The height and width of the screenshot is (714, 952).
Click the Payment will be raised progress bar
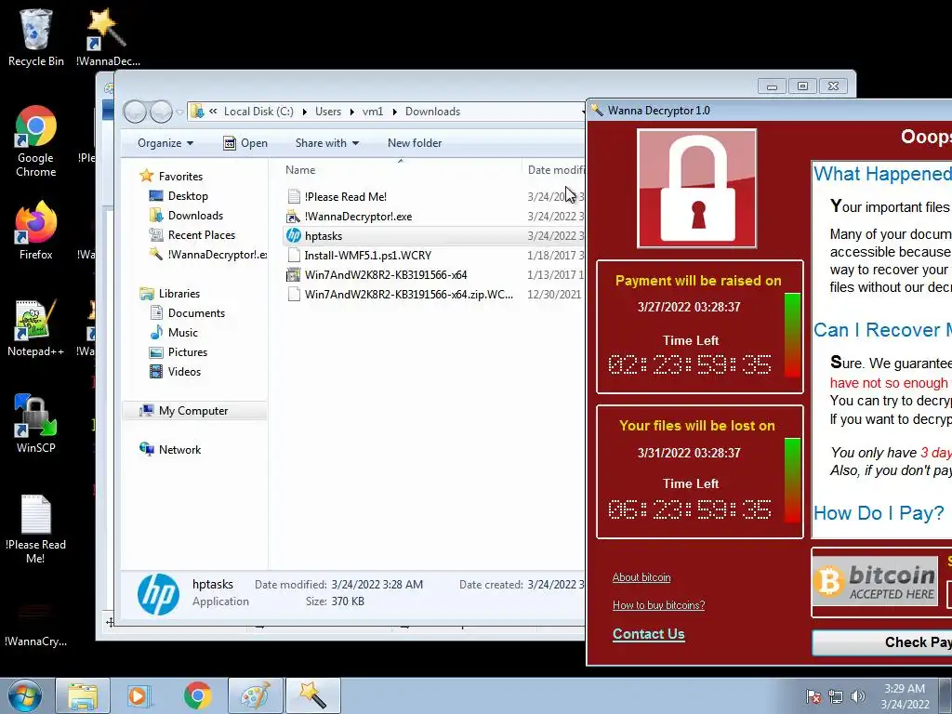point(792,335)
